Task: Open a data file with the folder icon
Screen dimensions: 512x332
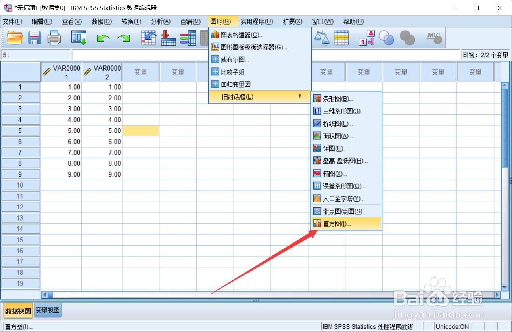Action: point(15,38)
